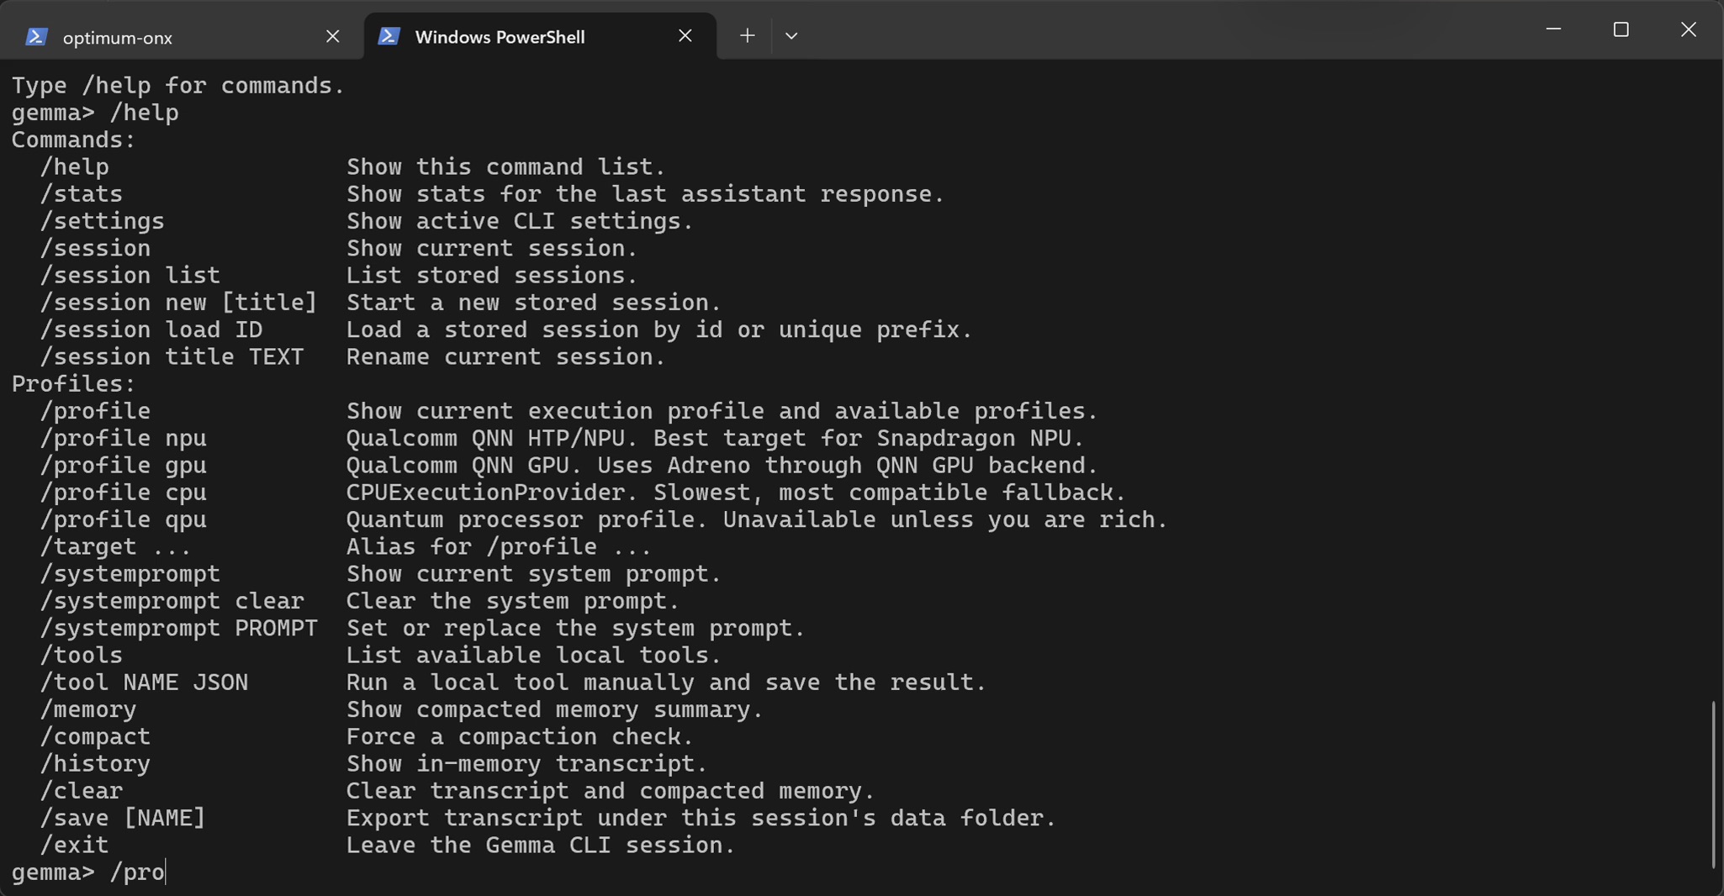1724x896 pixels.
Task: Click the /session new [title] command text
Action: tap(178, 303)
